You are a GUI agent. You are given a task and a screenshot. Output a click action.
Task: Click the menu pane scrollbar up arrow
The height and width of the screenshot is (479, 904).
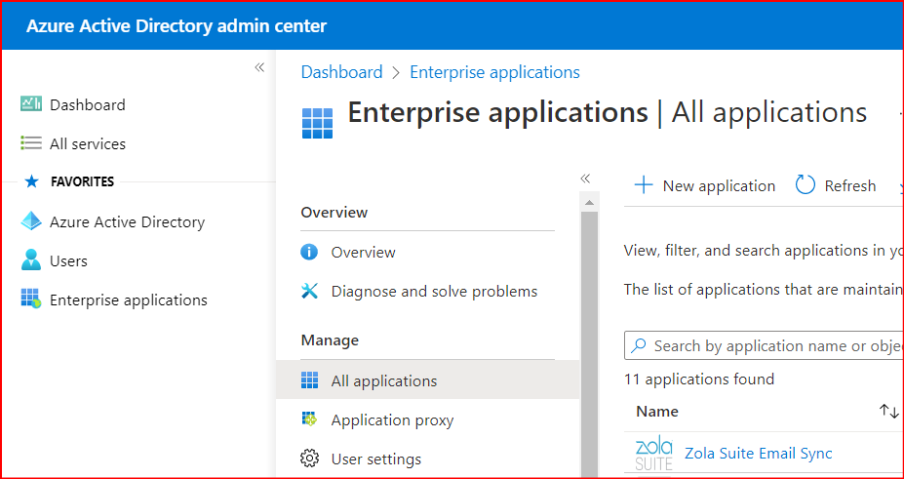pos(589,202)
